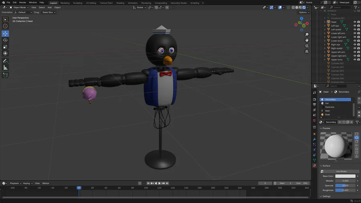
Task: Hide Upper left arm in viewport
Action: click(x=355, y=52)
